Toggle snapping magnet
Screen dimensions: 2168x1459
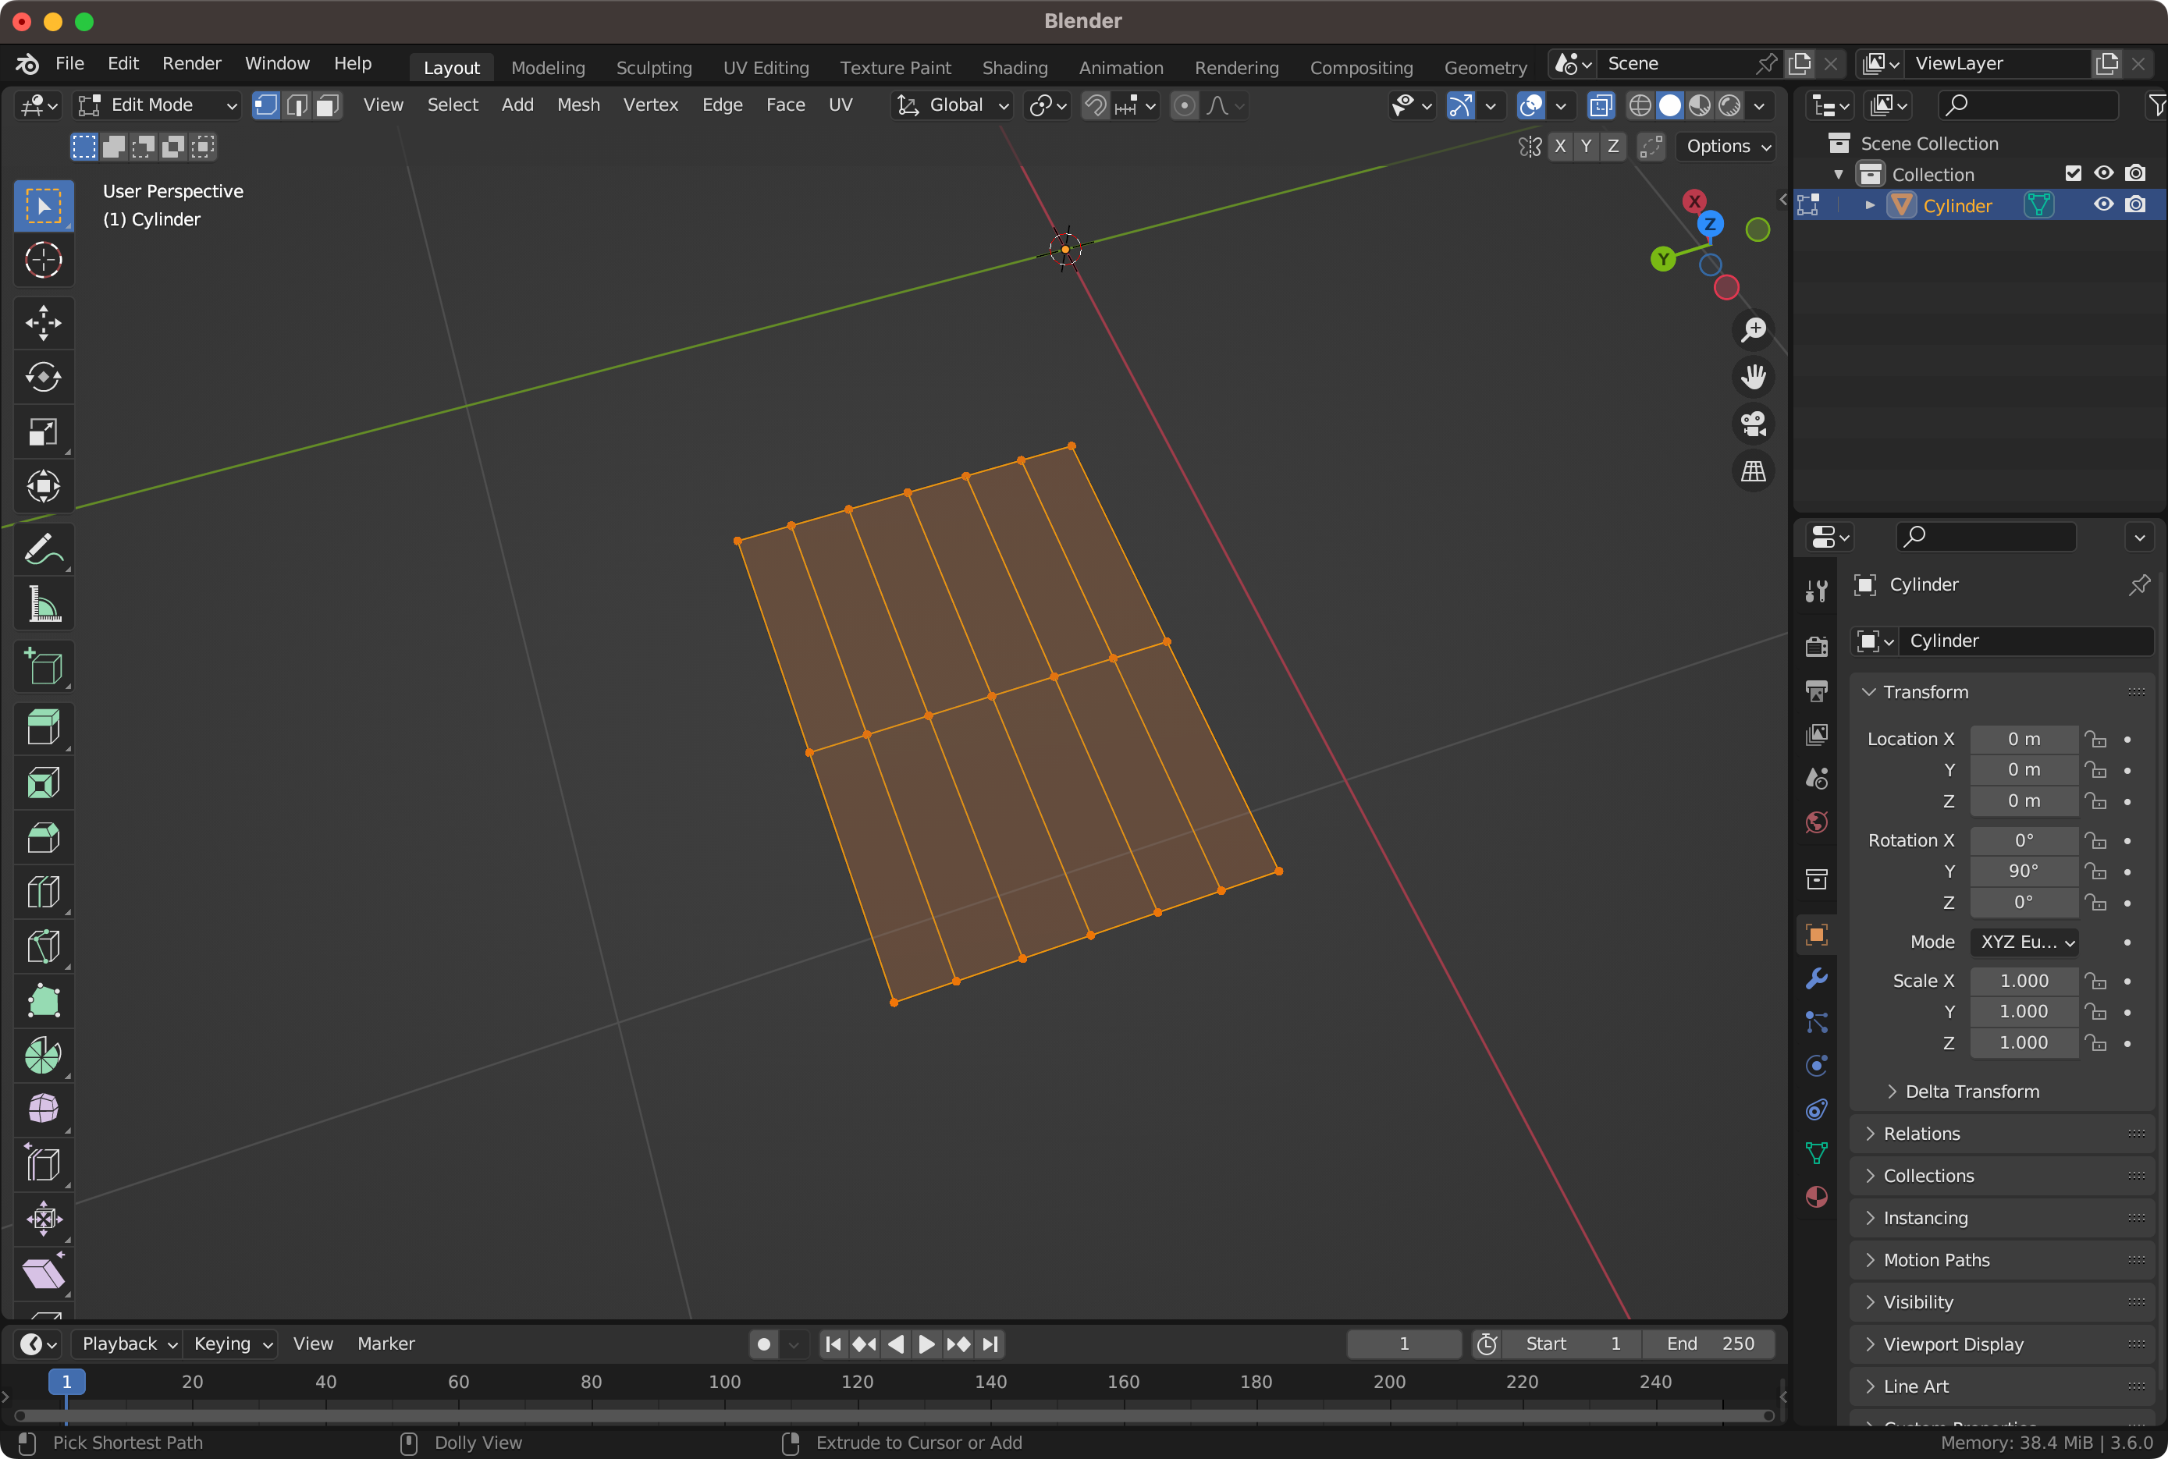pyautogui.click(x=1096, y=105)
